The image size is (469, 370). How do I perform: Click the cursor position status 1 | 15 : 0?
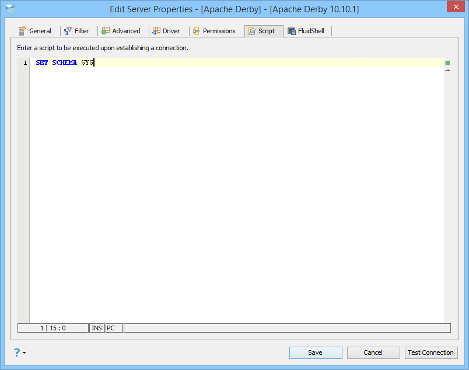pos(53,328)
